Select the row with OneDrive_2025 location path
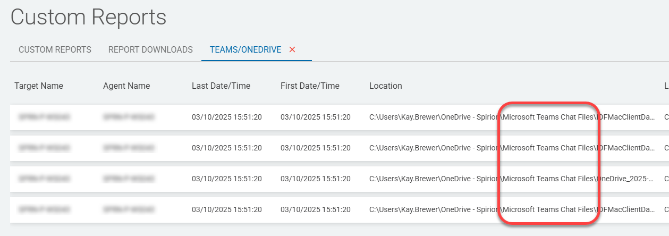This screenshot has width=669, height=236. [x=511, y=179]
